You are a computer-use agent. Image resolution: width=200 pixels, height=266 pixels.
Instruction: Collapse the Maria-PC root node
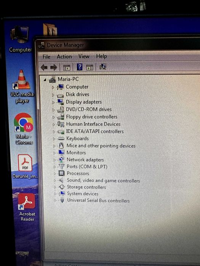(x=45, y=80)
